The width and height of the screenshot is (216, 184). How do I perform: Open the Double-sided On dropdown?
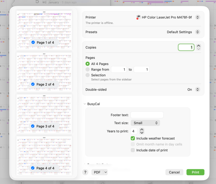(197, 90)
